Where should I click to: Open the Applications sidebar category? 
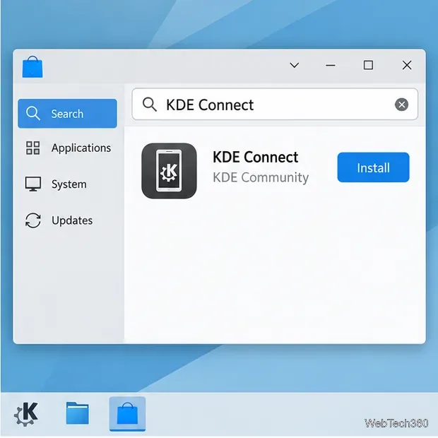[x=67, y=148]
